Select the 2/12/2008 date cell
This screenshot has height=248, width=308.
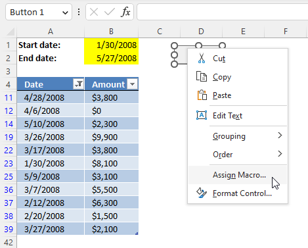click(51, 203)
